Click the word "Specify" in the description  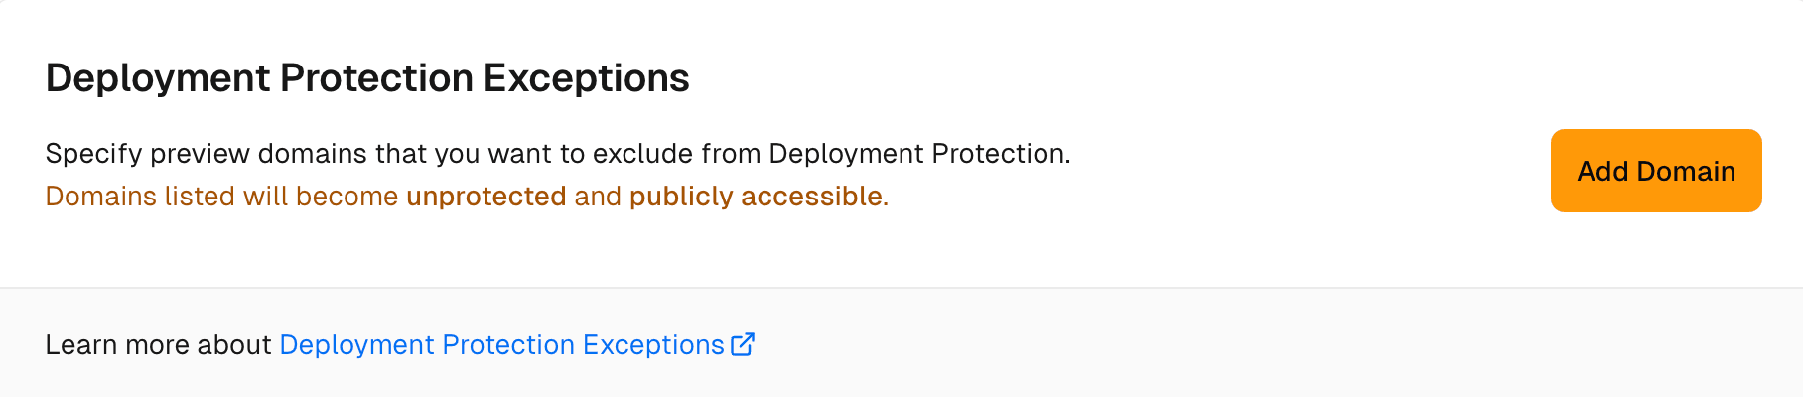click(94, 154)
